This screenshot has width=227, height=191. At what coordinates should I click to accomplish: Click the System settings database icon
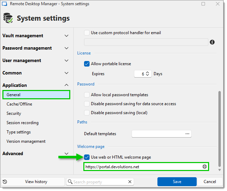coord(8,18)
